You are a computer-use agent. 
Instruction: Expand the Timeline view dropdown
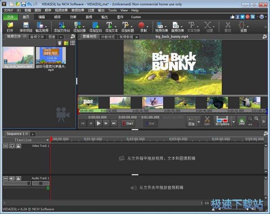click(x=48, y=140)
